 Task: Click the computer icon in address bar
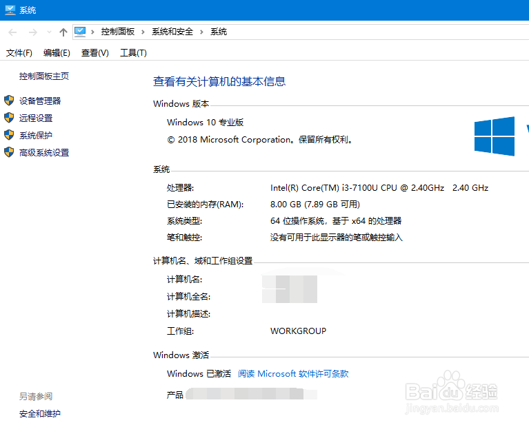pyautogui.click(x=80, y=32)
